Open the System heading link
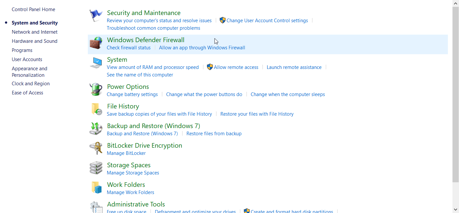Image resolution: width=459 pixels, height=213 pixels. tap(117, 59)
